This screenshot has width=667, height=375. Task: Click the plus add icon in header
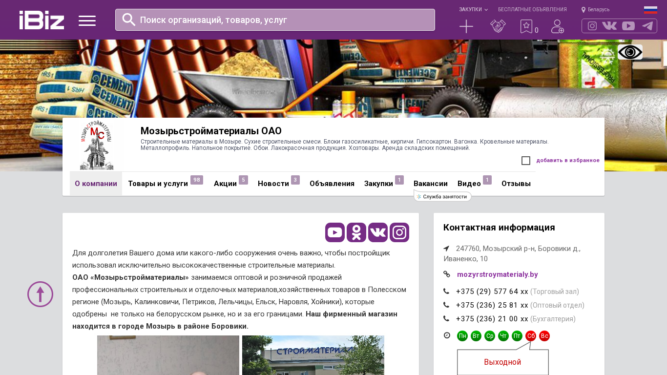point(466,26)
